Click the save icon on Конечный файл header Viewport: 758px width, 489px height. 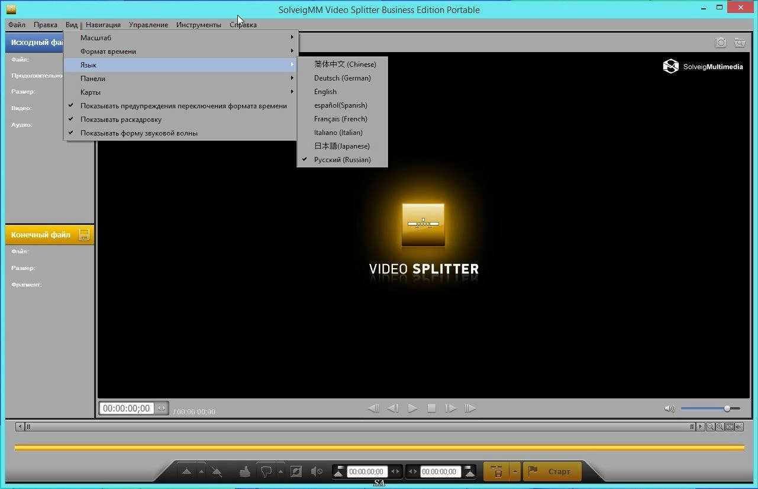tap(84, 235)
